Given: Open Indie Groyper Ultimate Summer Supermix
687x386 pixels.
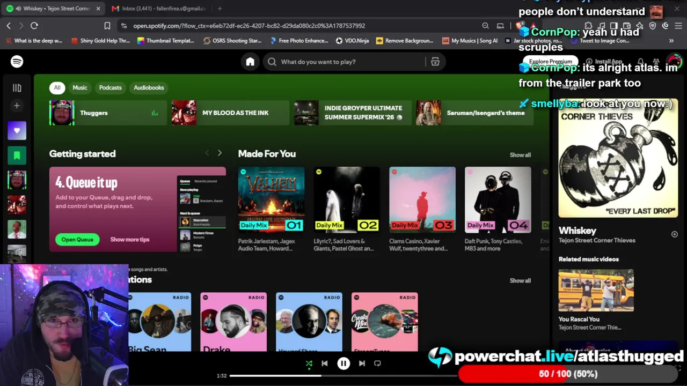Looking at the screenshot, I should (x=353, y=113).
